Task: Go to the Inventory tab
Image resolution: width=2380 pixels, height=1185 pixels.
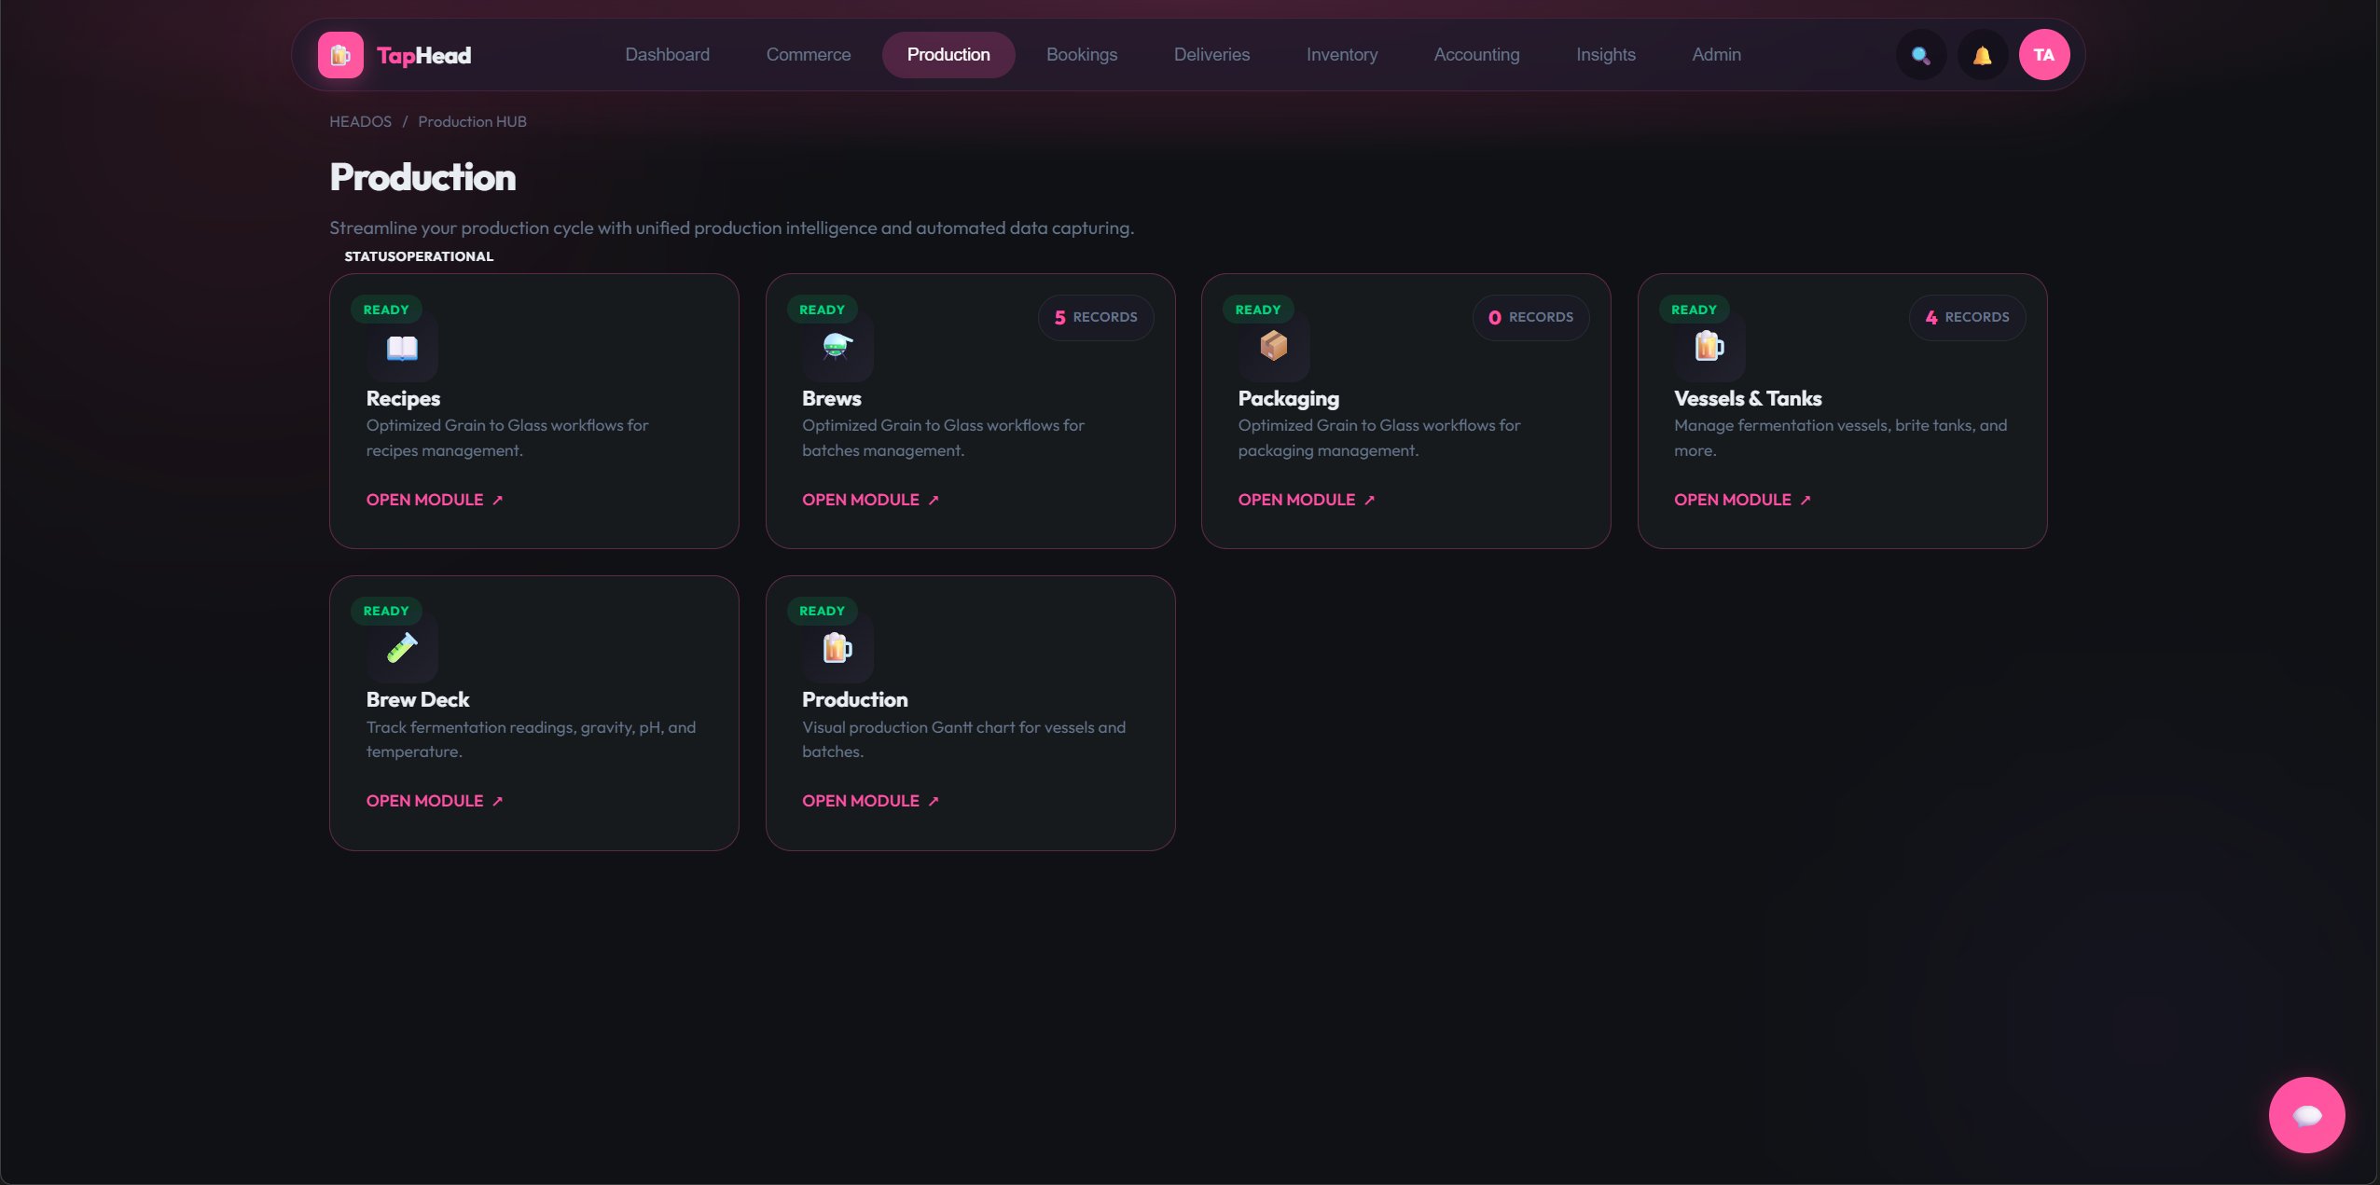Action: click(1341, 55)
